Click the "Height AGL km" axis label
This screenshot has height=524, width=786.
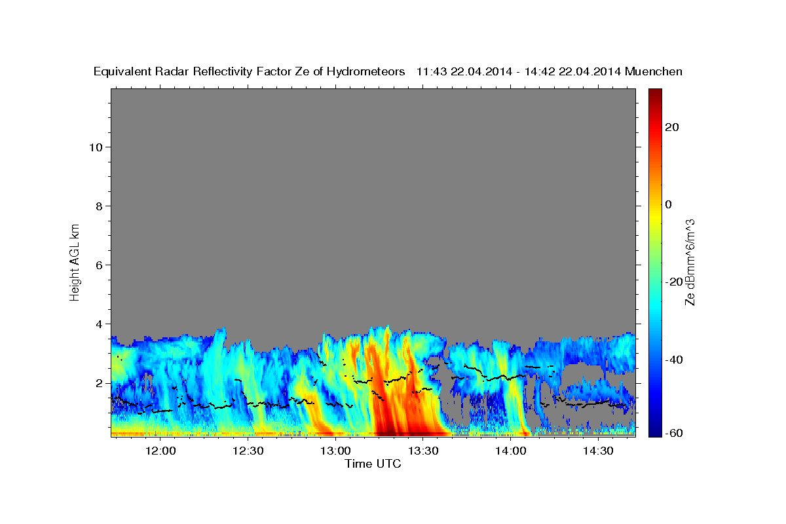coord(75,261)
